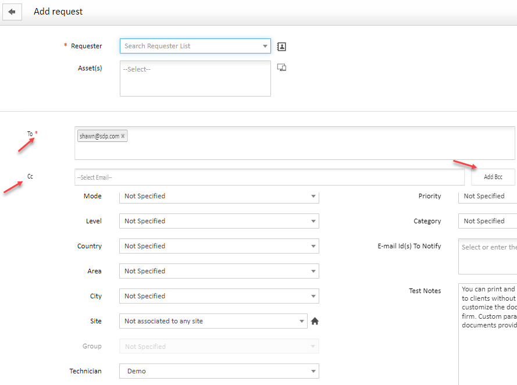
Task: Focus the E-mail Id(s) To Notify field
Action: pyautogui.click(x=487, y=256)
